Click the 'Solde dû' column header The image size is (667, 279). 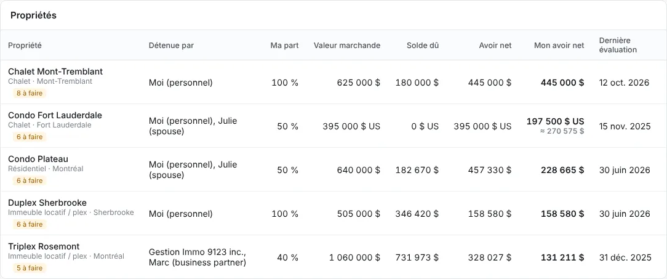[x=422, y=45]
